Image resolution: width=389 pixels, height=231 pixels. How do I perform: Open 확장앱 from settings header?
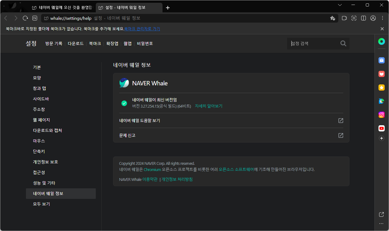[x=112, y=44]
